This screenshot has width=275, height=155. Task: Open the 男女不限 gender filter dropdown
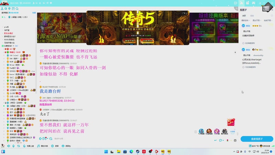[x=257, y=20]
